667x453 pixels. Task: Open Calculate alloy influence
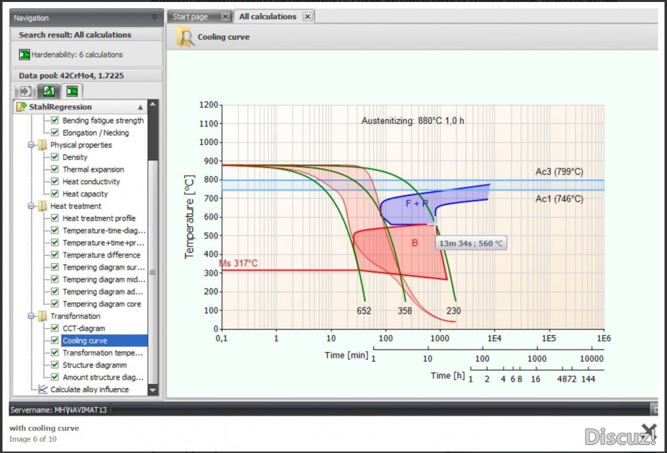coord(89,389)
